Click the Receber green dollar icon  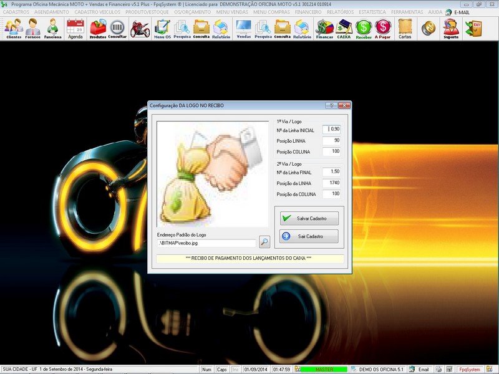click(364, 28)
